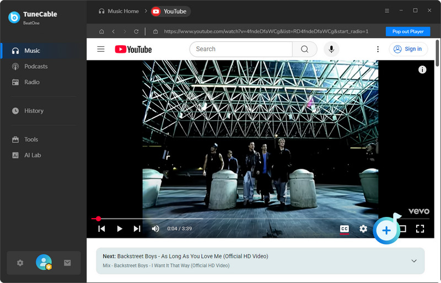Open the YouTube guide hamburger menu
This screenshot has height=283, width=441.
(101, 49)
